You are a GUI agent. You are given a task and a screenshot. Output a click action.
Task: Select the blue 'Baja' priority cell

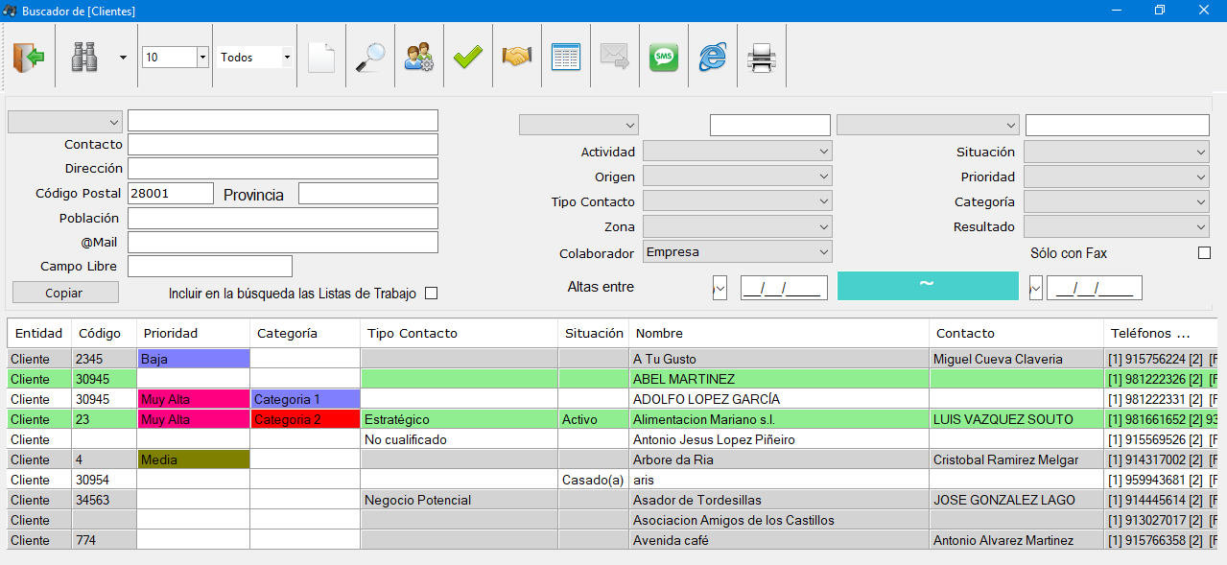point(194,359)
